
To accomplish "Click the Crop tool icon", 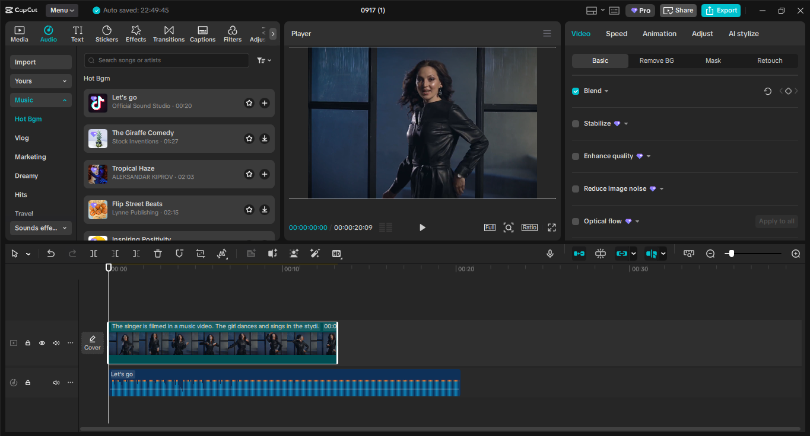I will pos(201,253).
